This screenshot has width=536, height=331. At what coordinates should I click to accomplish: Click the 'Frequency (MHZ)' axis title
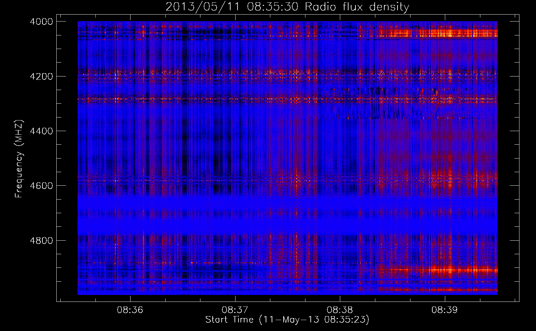point(19,159)
